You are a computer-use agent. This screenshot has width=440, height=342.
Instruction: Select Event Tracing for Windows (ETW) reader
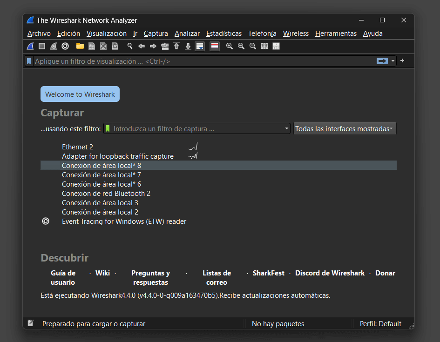click(x=218, y=221)
